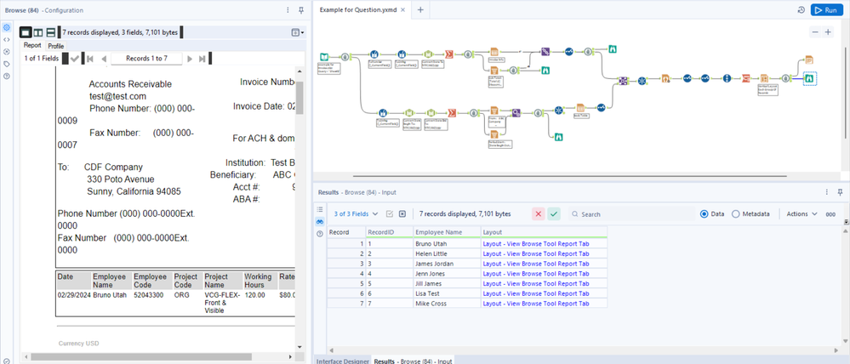Image resolution: width=850 pixels, height=364 pixels.
Task: Open Layout link in Mike Cross row
Action: pos(535,304)
